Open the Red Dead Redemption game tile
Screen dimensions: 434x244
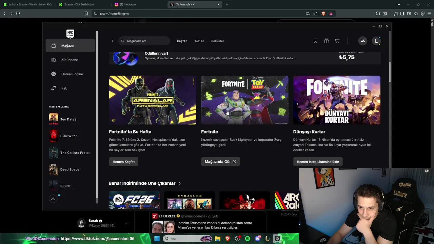[x=245, y=200]
